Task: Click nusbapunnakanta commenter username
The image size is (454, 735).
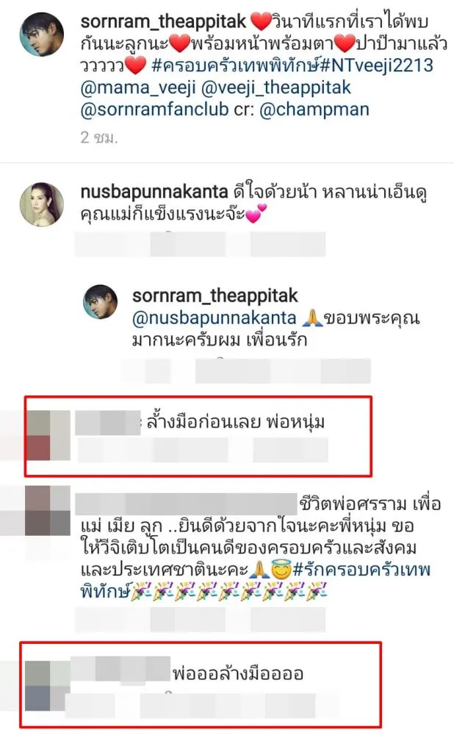Action: click(154, 192)
